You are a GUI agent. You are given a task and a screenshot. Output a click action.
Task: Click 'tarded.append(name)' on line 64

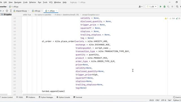pos(53,91)
